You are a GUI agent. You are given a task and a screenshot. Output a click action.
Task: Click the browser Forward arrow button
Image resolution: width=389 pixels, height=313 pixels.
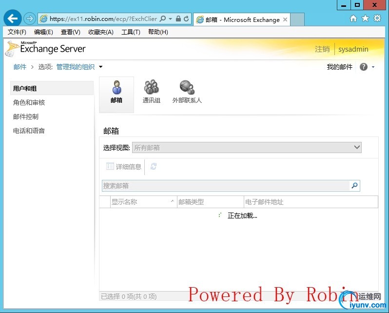pos(30,19)
